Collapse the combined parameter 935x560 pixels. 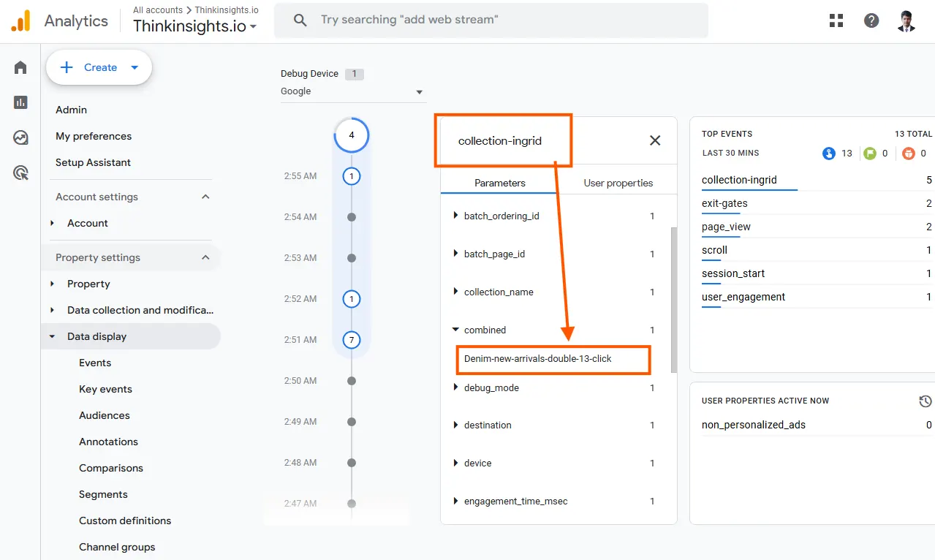(x=456, y=330)
